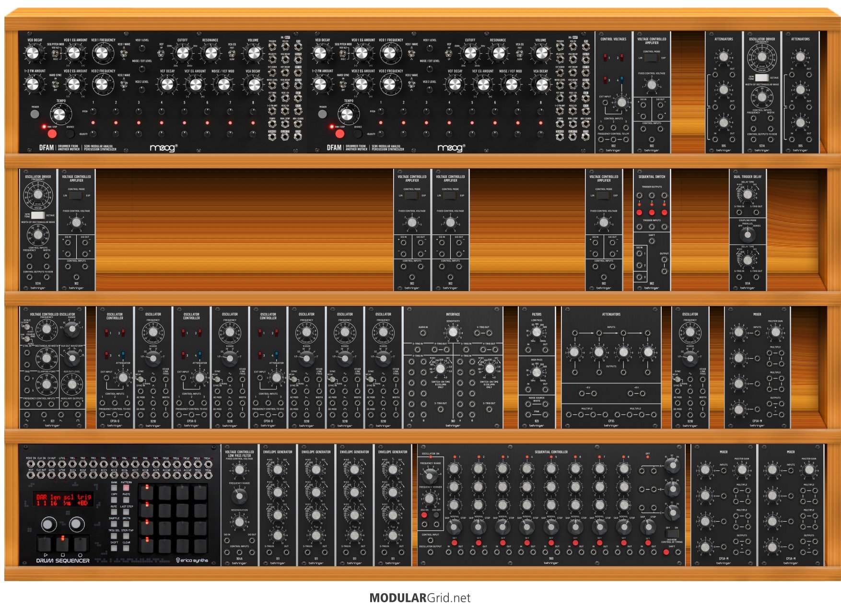The height and width of the screenshot is (608, 841).
Task: Turn step 1 PITCH knob on left DFAM
Action: coord(93,111)
